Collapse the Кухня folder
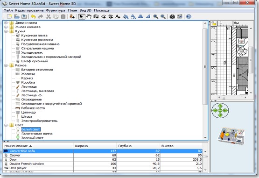 coord(6,31)
